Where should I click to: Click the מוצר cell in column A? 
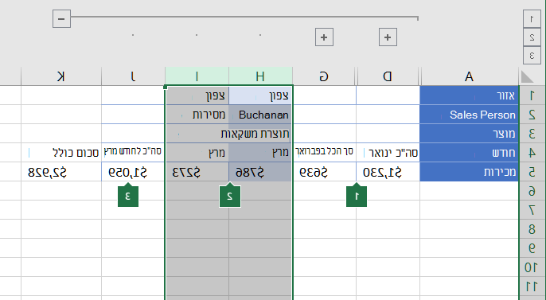(470, 134)
